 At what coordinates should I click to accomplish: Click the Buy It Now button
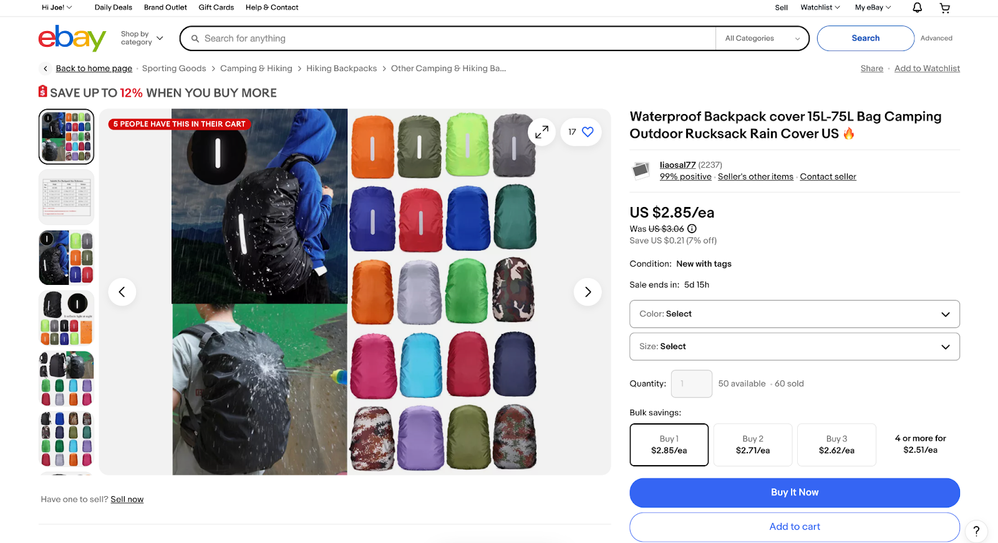(794, 492)
